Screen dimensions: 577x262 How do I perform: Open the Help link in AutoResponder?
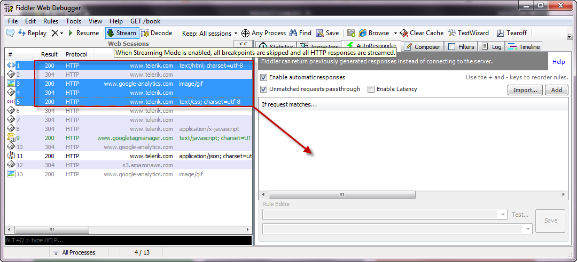[x=558, y=62]
